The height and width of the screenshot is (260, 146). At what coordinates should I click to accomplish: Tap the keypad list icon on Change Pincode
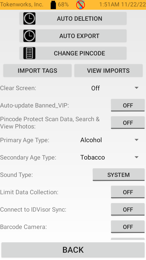pyautogui.click(x=29, y=53)
